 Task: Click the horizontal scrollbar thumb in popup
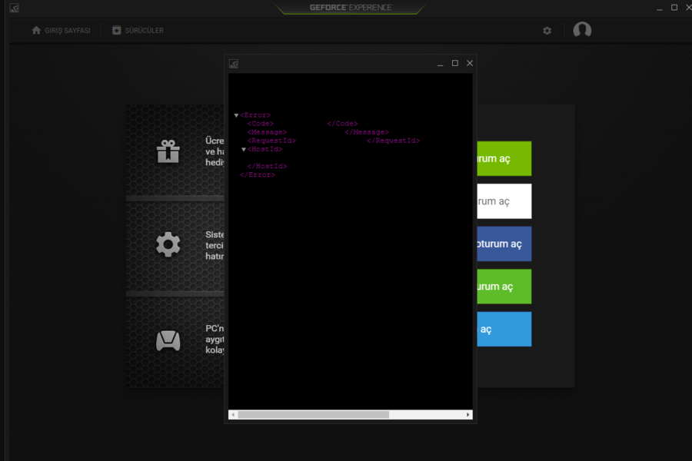314,415
